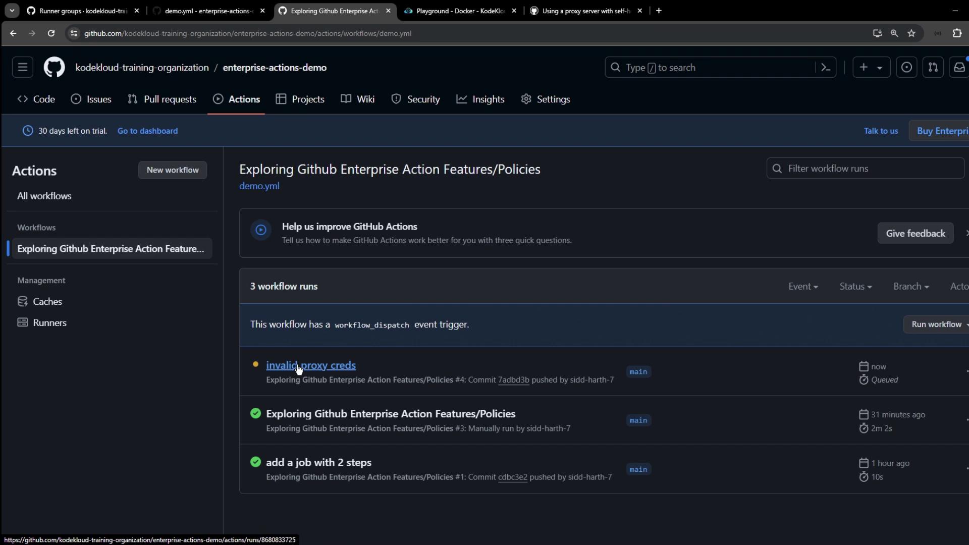Open the Run workflow dropdown
This screenshot has width=969, height=545.
[937, 324]
